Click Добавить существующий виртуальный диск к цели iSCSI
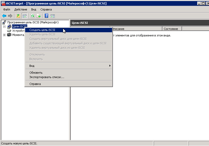The image size is (209, 146). (69, 43)
